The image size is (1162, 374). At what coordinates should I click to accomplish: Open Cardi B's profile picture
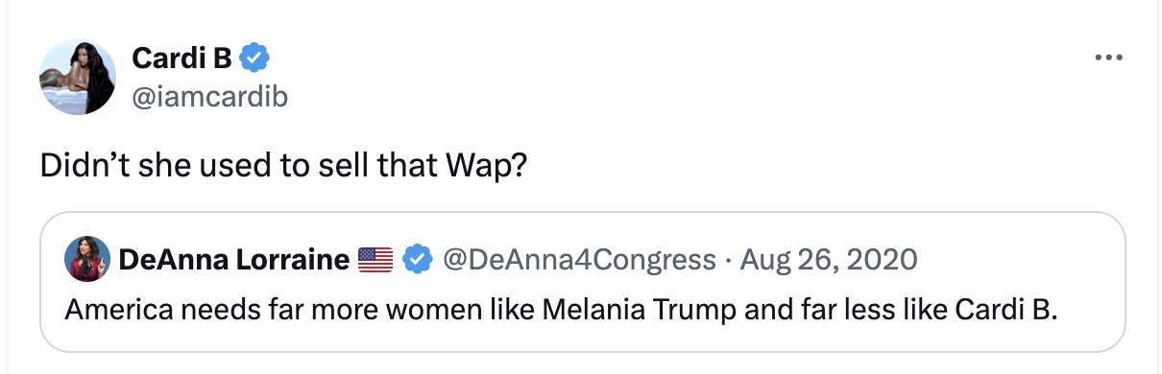point(77,78)
